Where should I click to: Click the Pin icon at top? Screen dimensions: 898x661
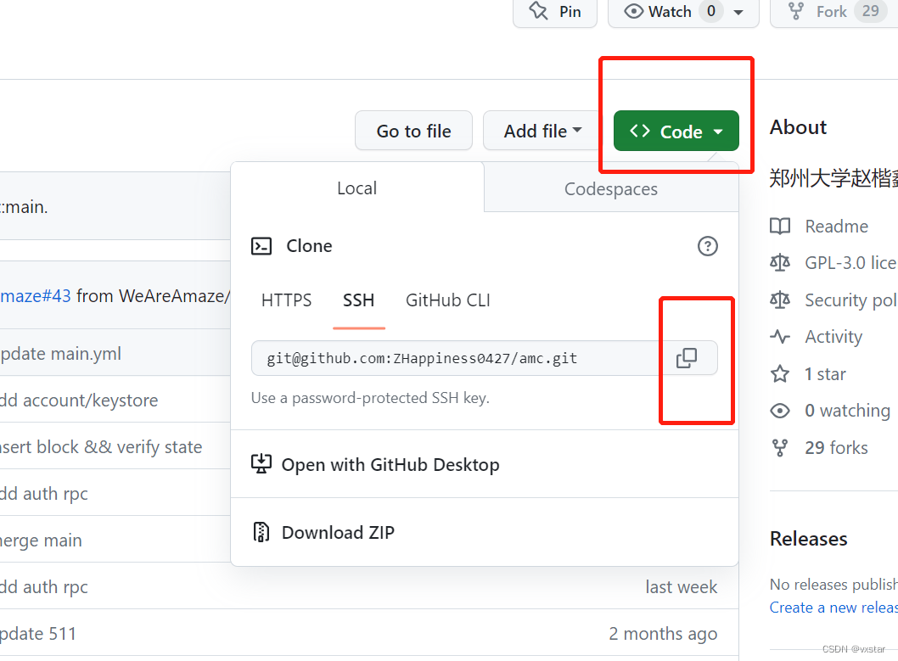[x=538, y=11]
